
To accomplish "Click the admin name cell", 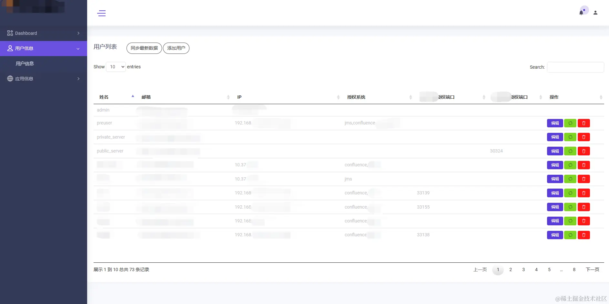I will (103, 110).
